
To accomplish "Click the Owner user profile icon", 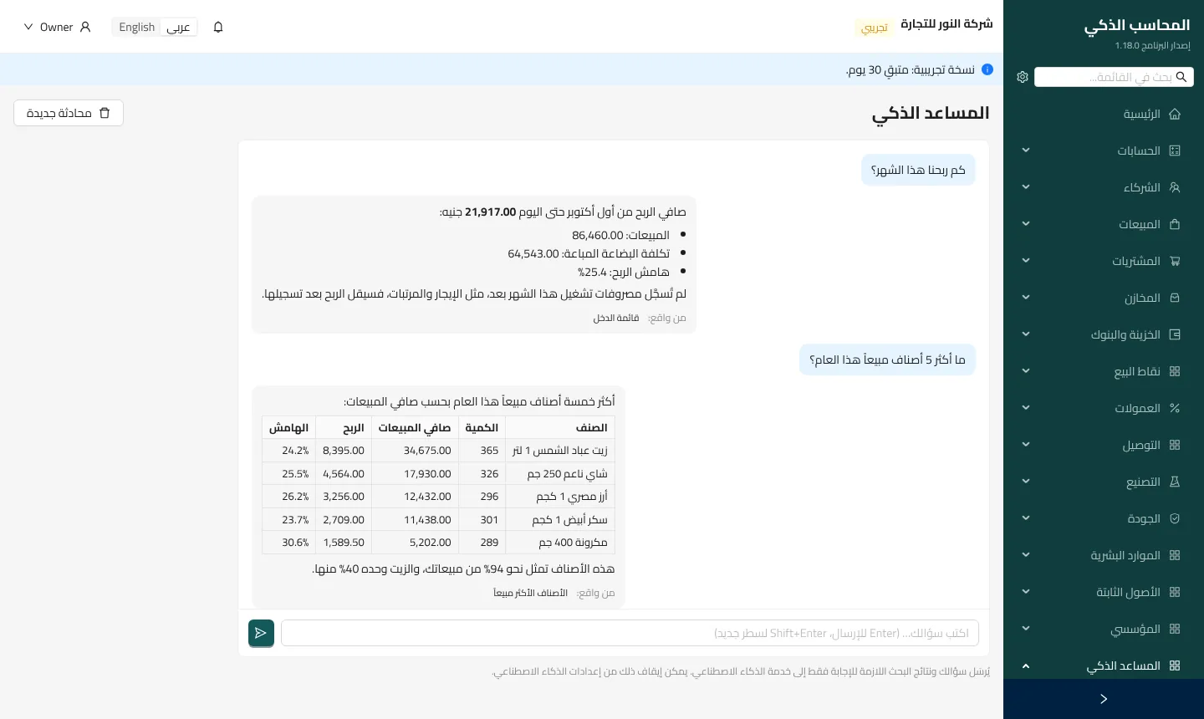I will 85,27.
